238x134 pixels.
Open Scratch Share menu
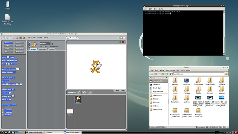point(39,38)
